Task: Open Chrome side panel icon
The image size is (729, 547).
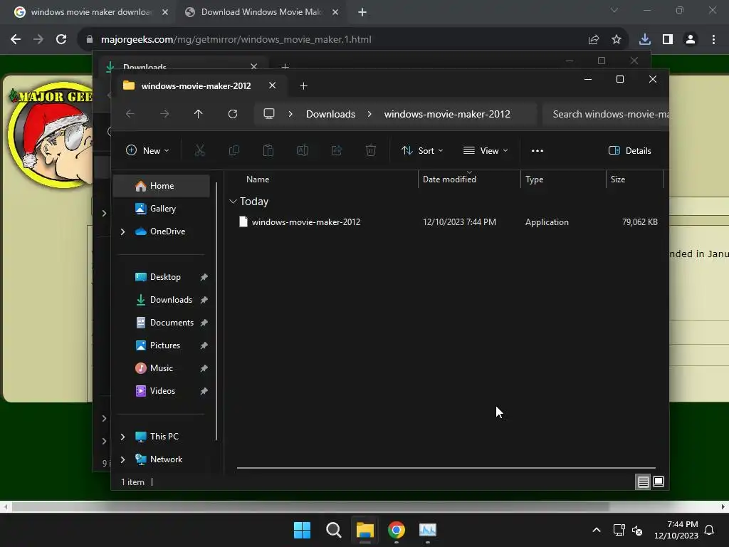Action: [668, 40]
